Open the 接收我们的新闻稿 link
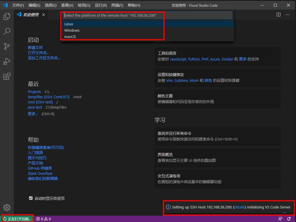The image size is (296, 222). tap(43, 179)
